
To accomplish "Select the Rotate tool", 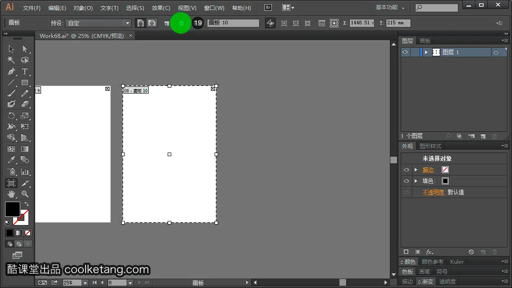I will (x=11, y=116).
